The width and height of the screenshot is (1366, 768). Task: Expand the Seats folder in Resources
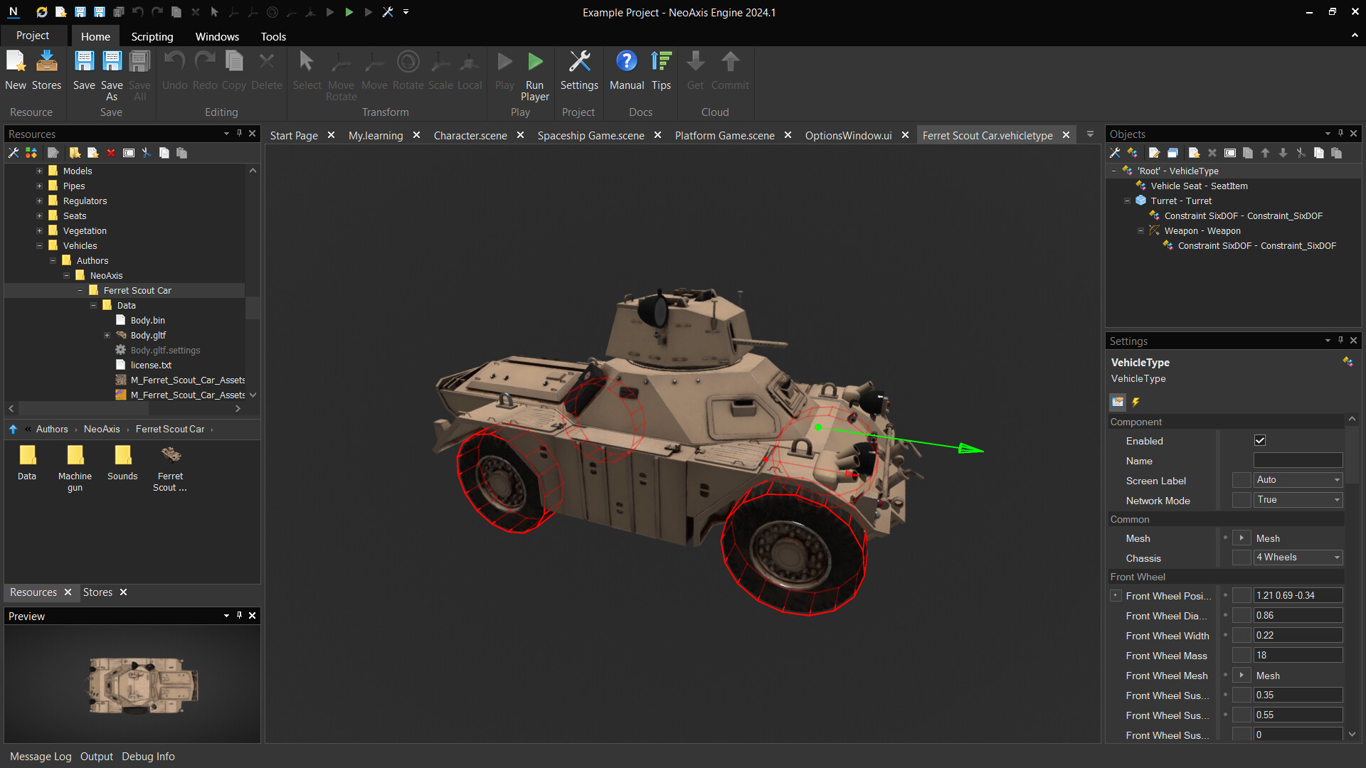[x=40, y=215]
